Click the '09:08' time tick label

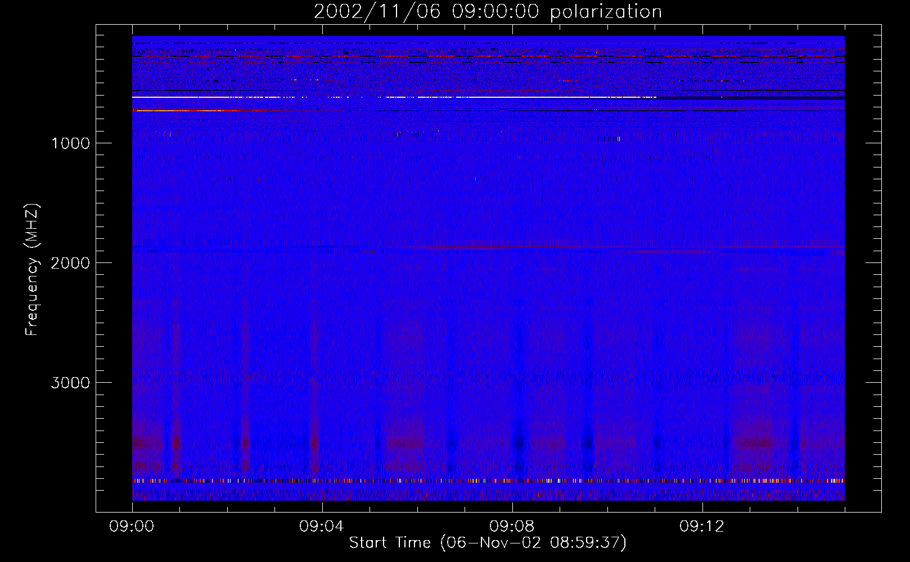(512, 527)
